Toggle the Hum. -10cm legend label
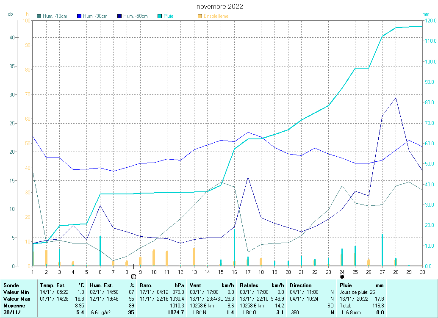This screenshot has height=318, width=438. point(55,16)
